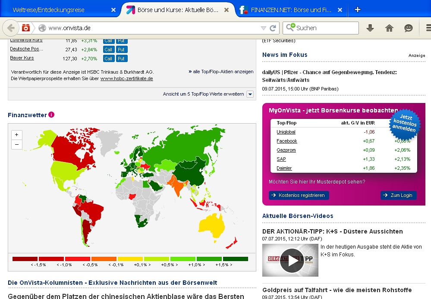Click the Jetzt kostenlos anmelden badge
Screen dimensions: 431x299
(405, 124)
